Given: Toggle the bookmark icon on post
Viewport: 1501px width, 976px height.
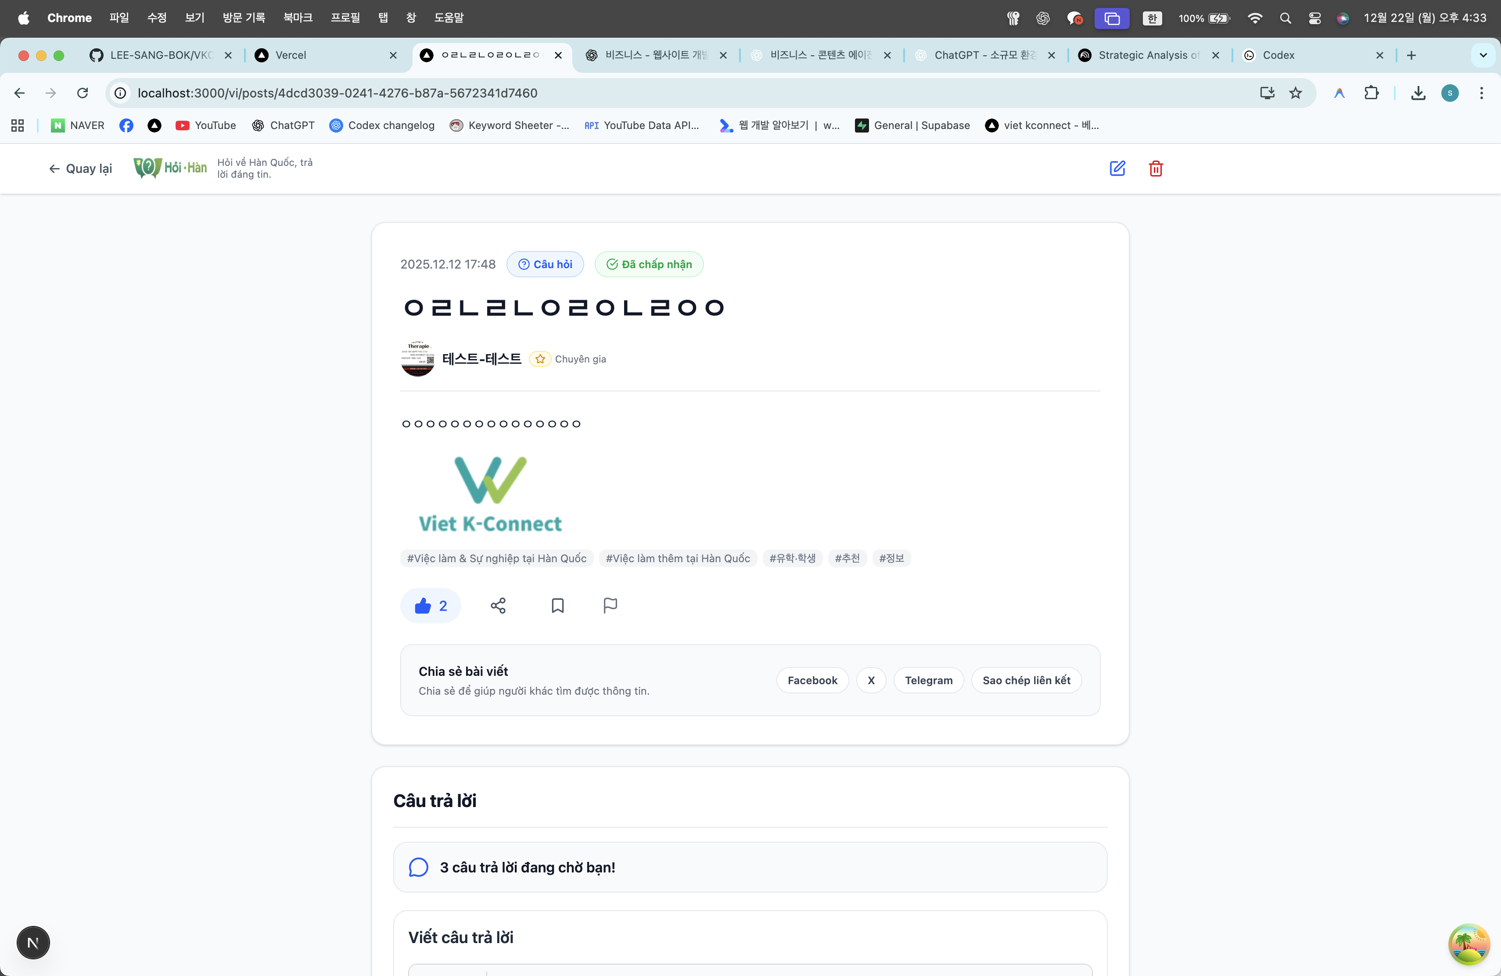Looking at the screenshot, I should click(557, 605).
